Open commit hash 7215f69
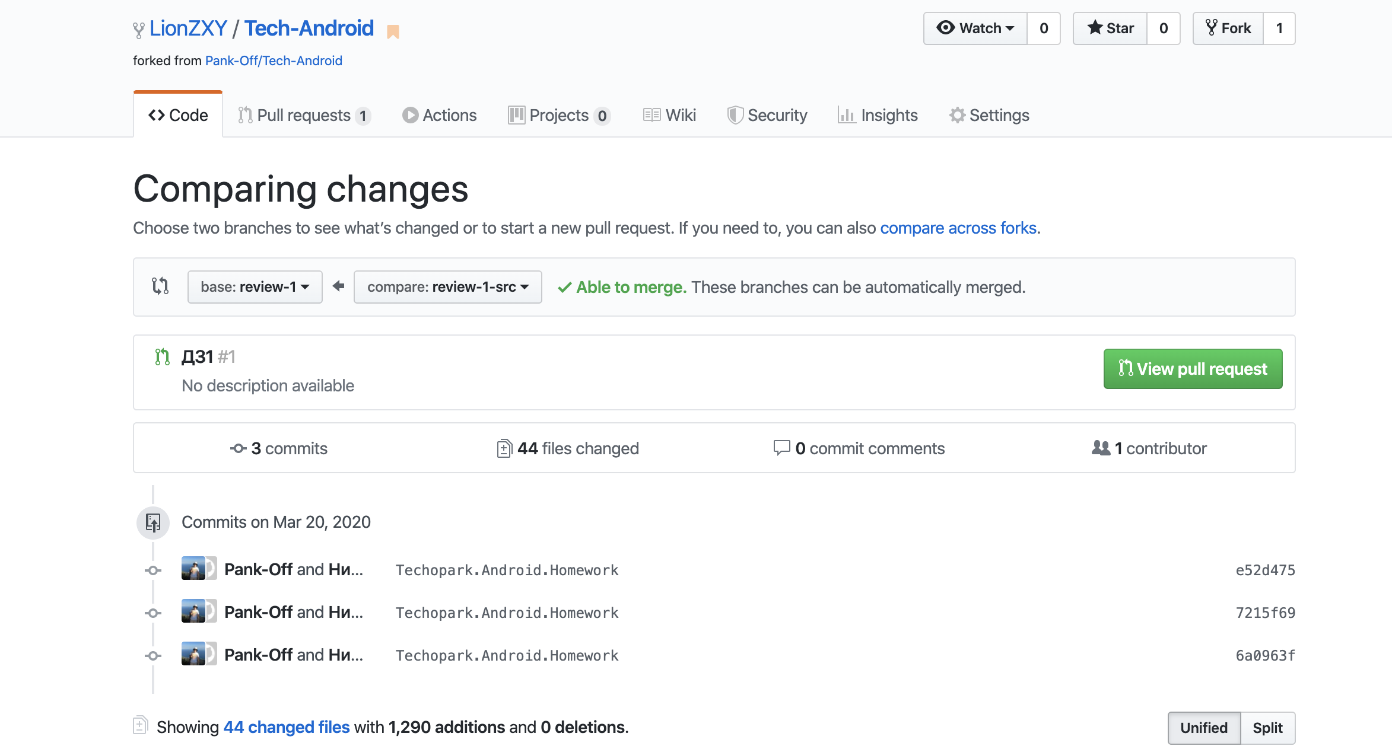The height and width of the screenshot is (746, 1392). click(1265, 613)
